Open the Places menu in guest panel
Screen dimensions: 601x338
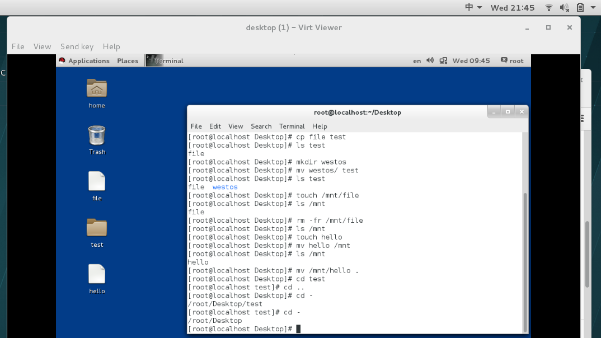[x=128, y=60]
